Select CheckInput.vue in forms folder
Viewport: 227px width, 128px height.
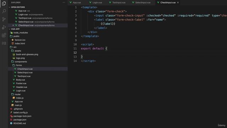pyautogui.click(x=25, y=69)
